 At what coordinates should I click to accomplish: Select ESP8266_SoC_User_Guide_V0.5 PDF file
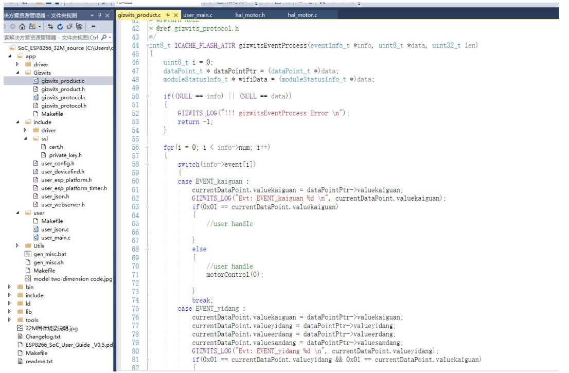(x=69, y=345)
